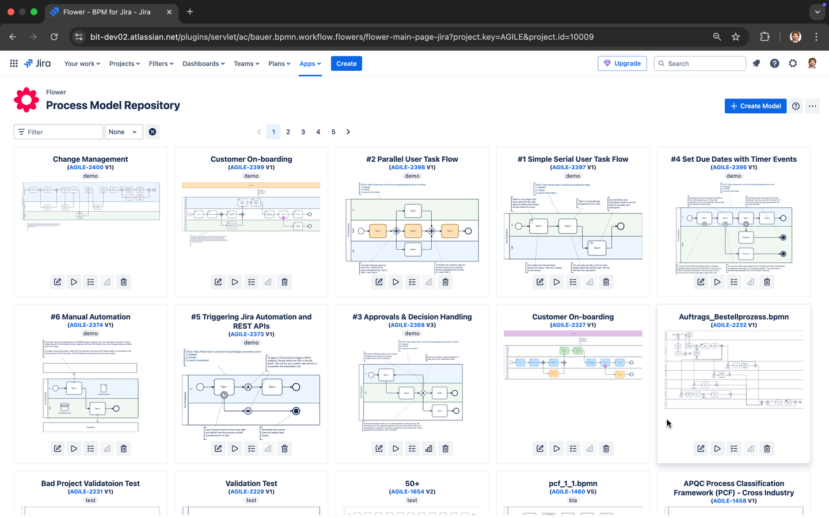The image size is (829, 518).
Task: Open a new browser tab
Action: [x=190, y=12]
